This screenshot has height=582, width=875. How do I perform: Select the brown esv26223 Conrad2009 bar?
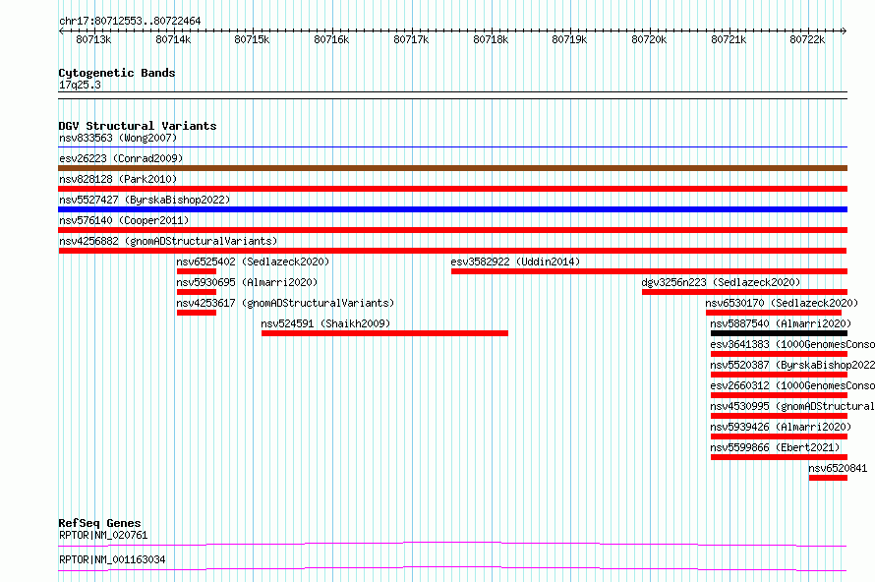452,168
